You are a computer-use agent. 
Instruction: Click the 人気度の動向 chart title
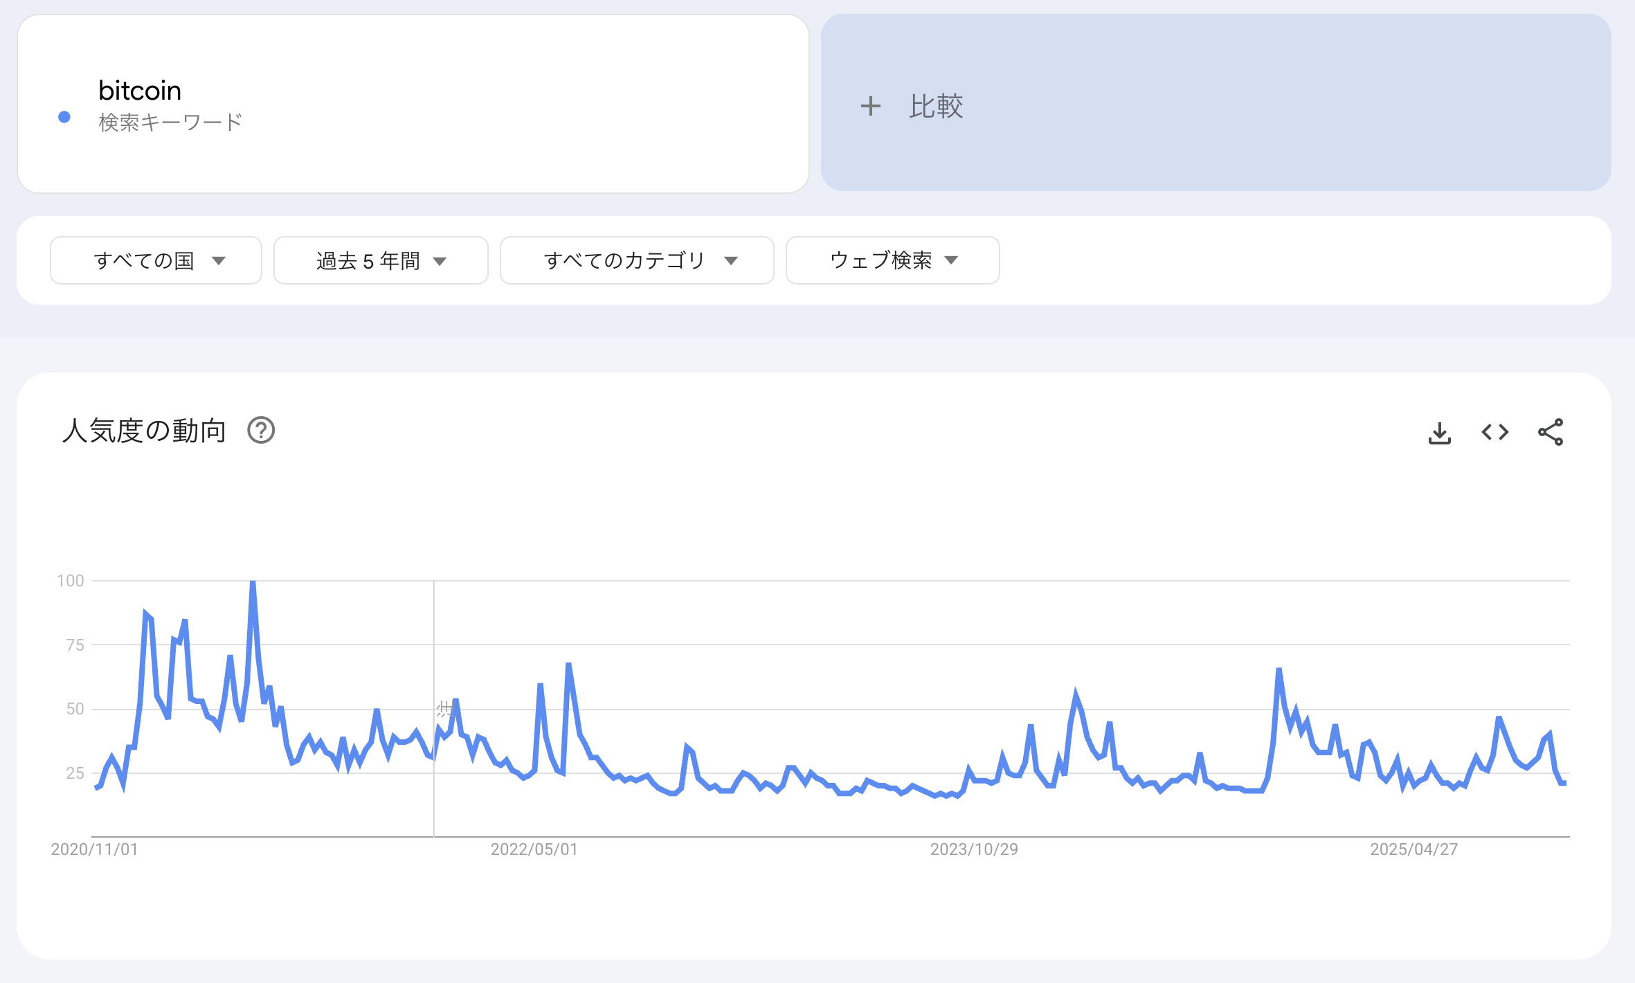click(x=144, y=431)
